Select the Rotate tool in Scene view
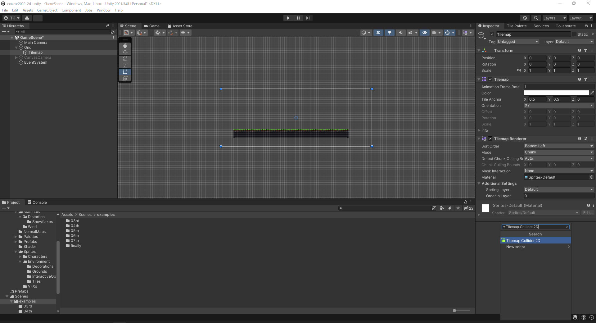The image size is (596, 323). coord(125,59)
